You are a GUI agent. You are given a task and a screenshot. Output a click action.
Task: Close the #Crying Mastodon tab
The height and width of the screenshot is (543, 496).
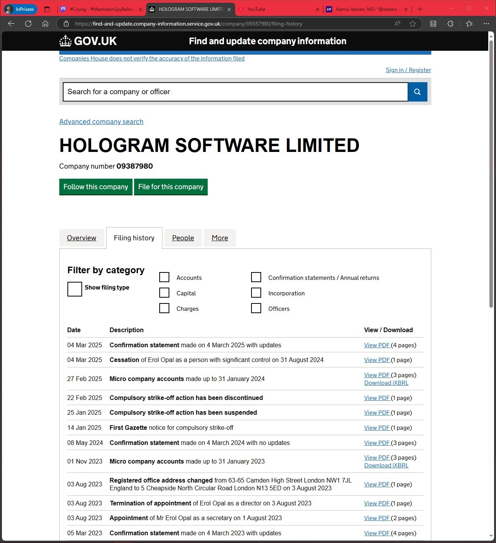[140, 9]
